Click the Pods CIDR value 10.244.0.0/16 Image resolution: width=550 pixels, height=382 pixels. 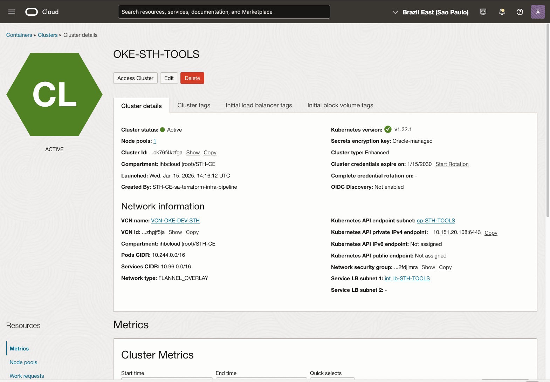click(169, 255)
